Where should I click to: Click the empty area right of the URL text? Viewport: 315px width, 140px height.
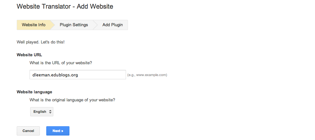coord(103,75)
